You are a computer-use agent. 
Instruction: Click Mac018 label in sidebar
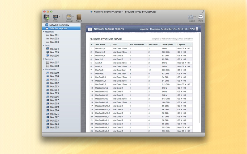click(55, 103)
